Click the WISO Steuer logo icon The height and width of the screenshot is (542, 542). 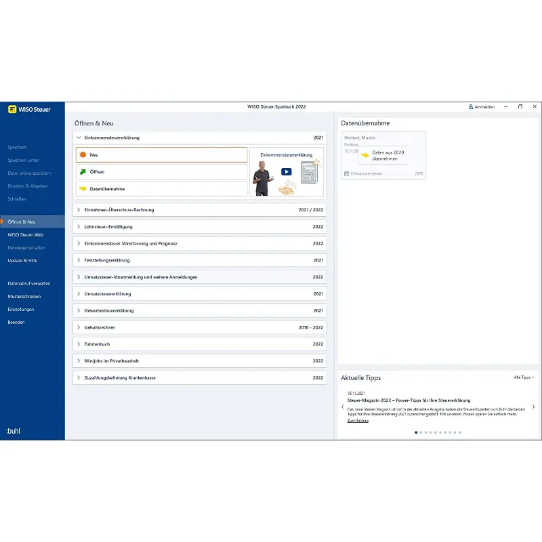(12, 109)
